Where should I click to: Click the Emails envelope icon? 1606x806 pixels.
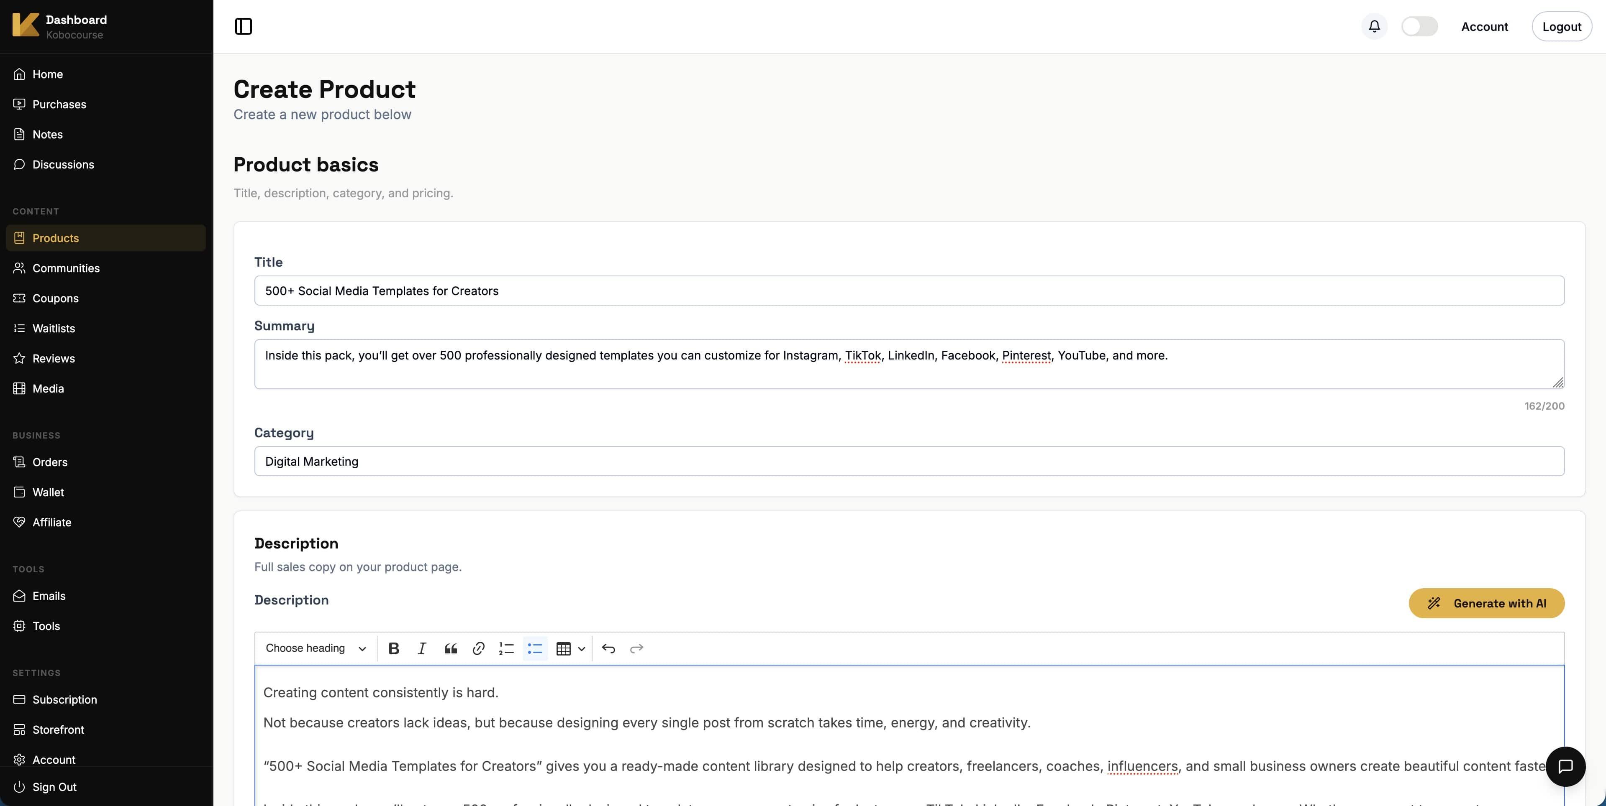19,596
